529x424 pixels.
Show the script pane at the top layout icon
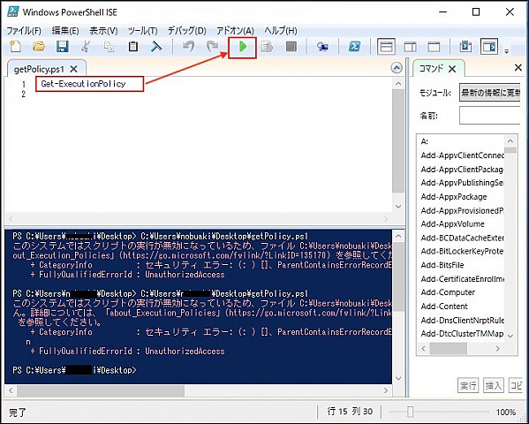(386, 47)
